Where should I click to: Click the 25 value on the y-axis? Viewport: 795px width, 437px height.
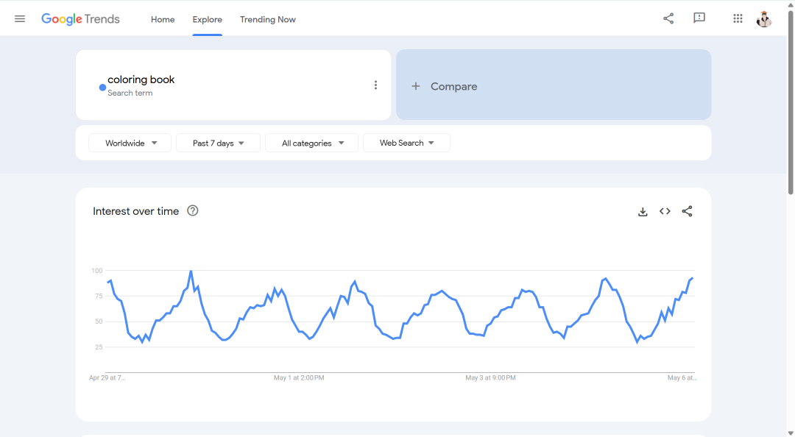tap(99, 347)
